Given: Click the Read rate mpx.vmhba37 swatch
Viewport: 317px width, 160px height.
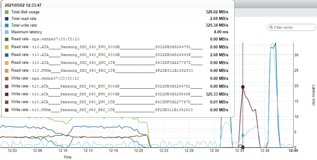Looking at the screenshot, I should point(7,39).
